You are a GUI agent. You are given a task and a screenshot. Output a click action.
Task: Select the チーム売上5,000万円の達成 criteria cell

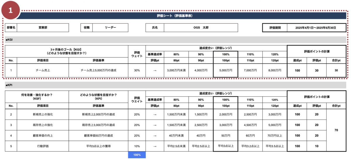98,70
